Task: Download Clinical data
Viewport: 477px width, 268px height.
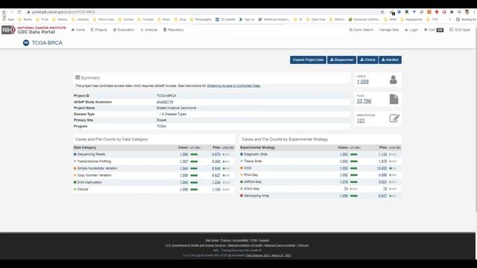Action: (367, 60)
